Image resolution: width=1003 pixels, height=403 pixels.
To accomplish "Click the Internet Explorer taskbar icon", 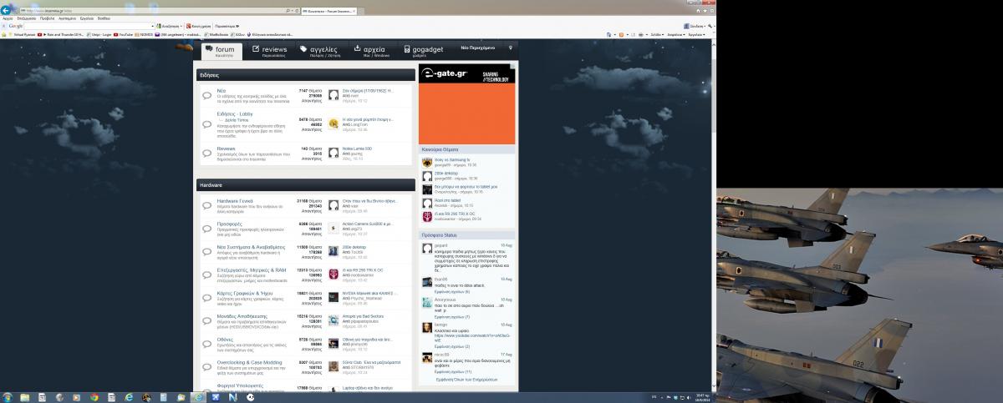I will [x=198, y=397].
